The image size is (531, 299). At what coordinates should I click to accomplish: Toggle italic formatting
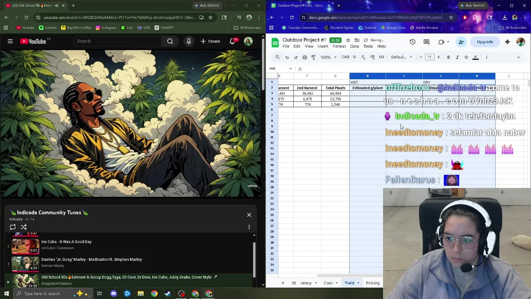(457, 57)
